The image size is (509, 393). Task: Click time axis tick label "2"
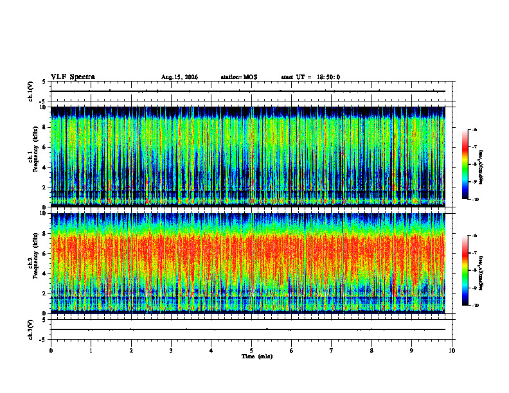[x=131, y=351]
